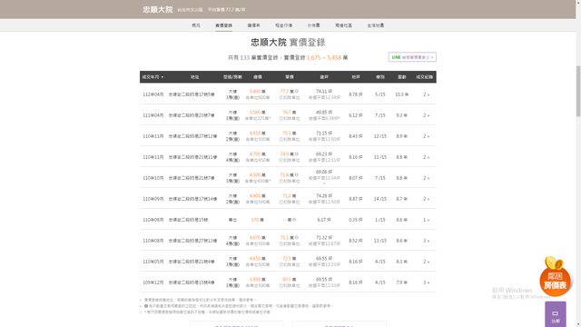The width and height of the screenshot is (581, 327).
Task: Click the 總價 column header
Action: click(x=258, y=77)
